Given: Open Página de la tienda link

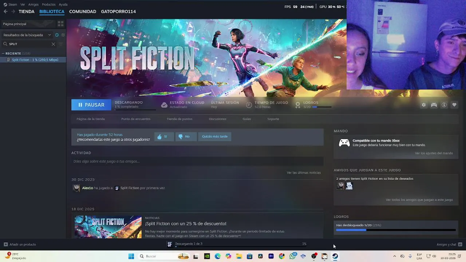Looking at the screenshot, I should (91, 119).
